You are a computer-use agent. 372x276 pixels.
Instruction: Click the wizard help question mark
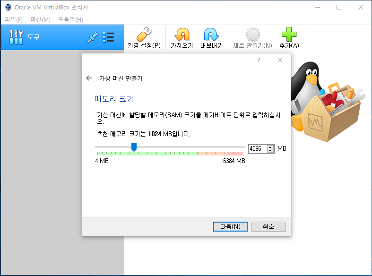(x=259, y=60)
